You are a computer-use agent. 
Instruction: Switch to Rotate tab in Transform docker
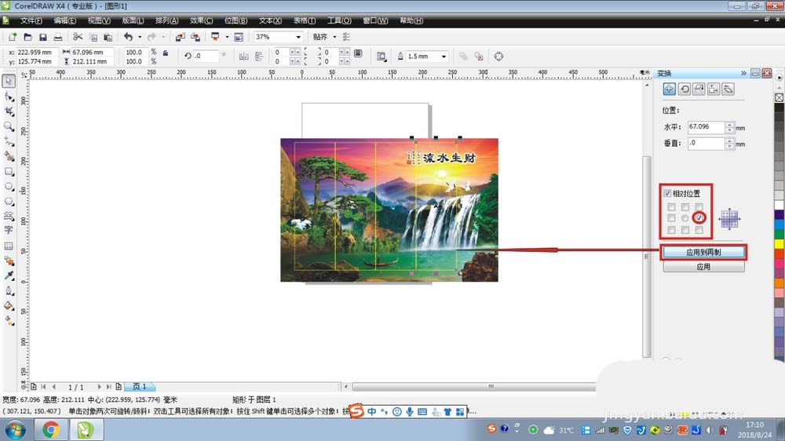point(685,89)
